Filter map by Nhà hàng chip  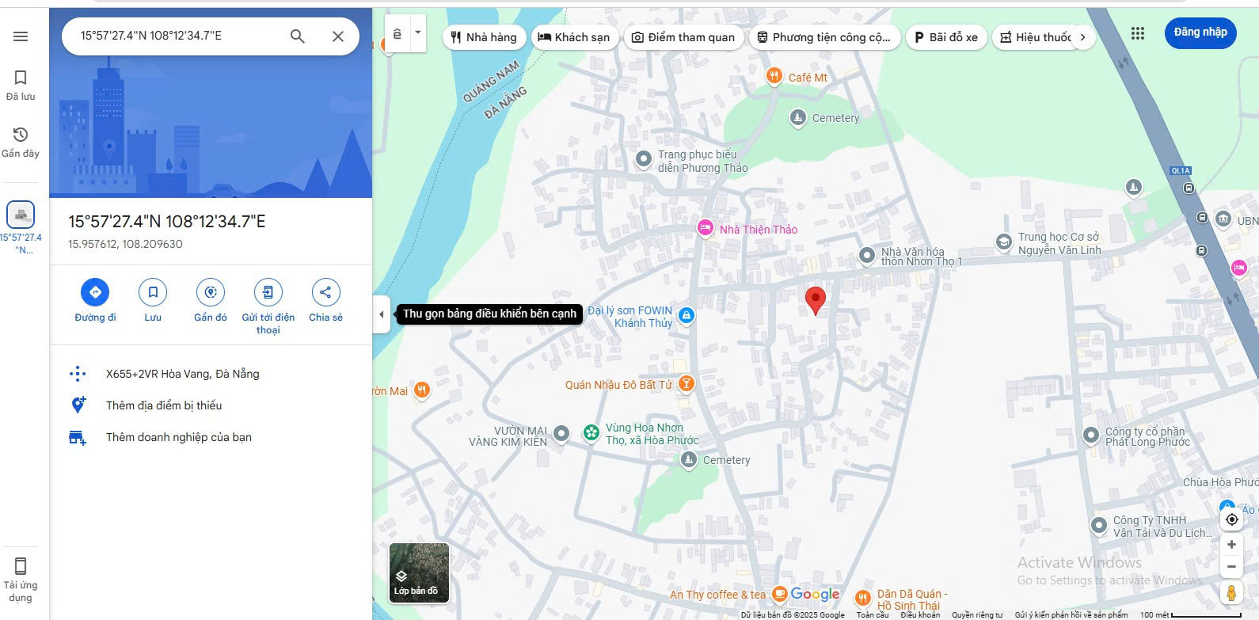(x=483, y=37)
